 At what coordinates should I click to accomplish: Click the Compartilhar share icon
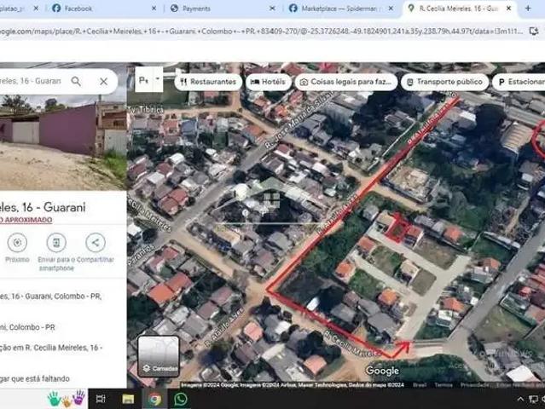pyautogui.click(x=96, y=243)
